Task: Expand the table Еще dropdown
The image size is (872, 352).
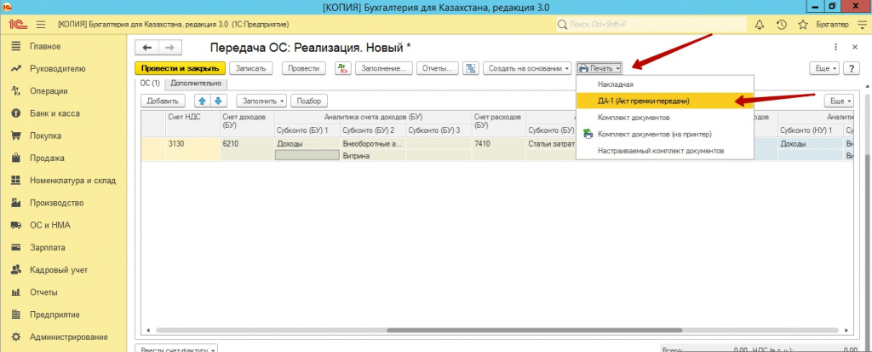Action: coord(840,101)
